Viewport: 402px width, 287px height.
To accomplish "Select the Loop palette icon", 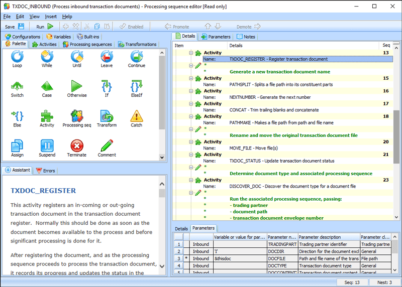I will click(x=17, y=57).
